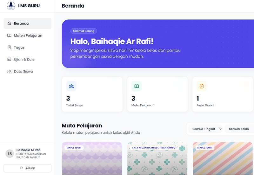Click the TATA KECANTIKAN KULIT DAN RAMBUT tag
Viewport: 254px width, 175px height.
pos(154,148)
